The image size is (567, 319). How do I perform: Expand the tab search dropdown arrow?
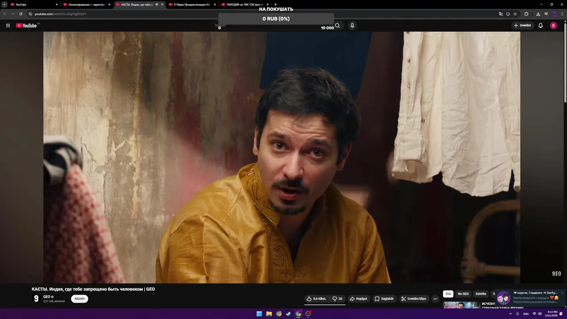click(x=4, y=4)
